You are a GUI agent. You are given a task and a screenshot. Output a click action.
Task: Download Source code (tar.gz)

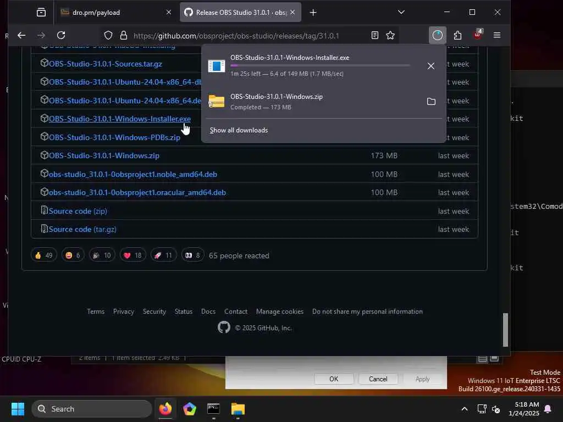[82, 229]
